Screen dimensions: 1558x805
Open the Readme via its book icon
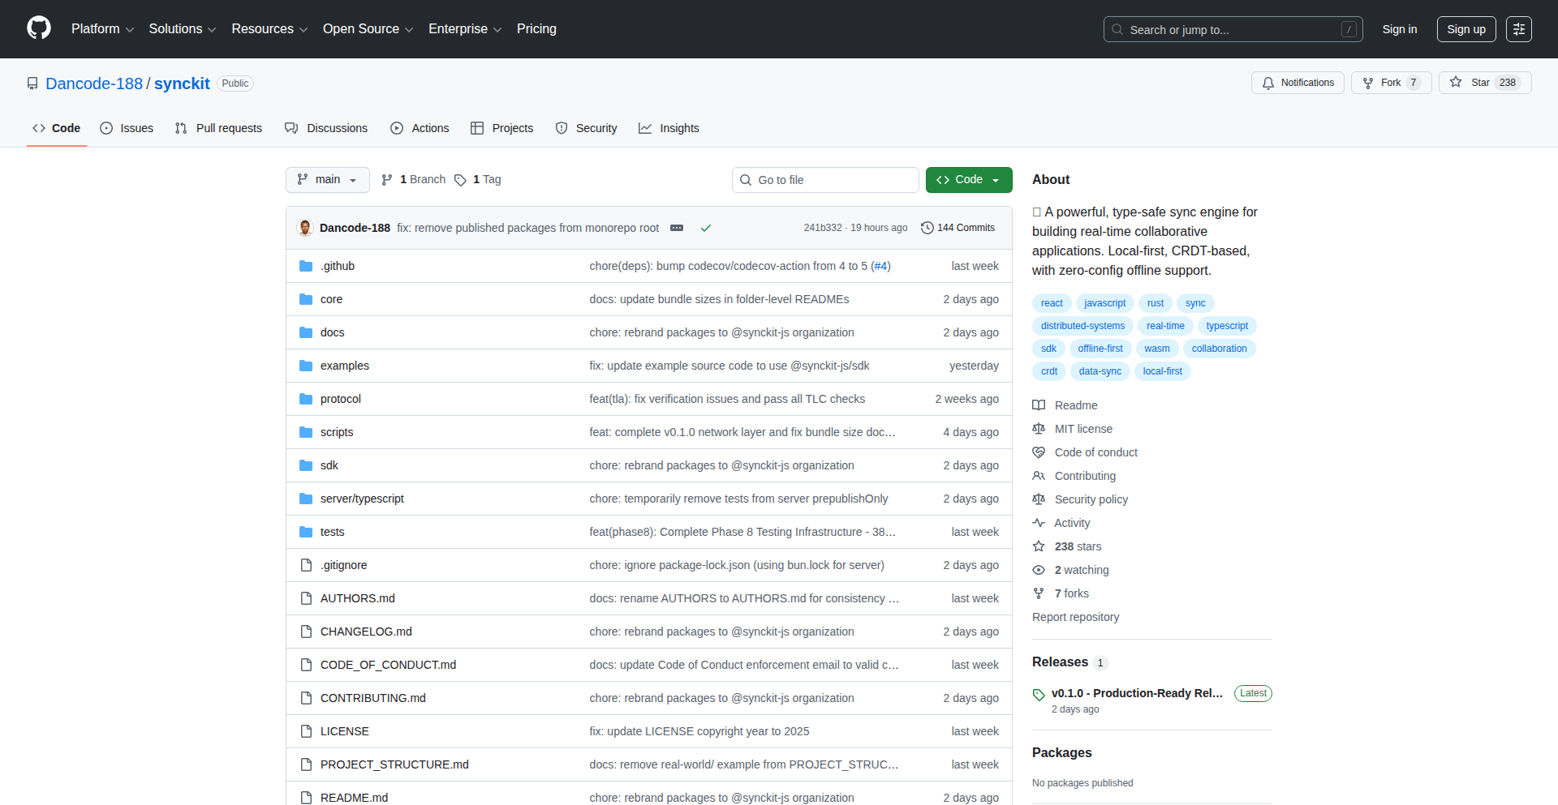(1039, 405)
